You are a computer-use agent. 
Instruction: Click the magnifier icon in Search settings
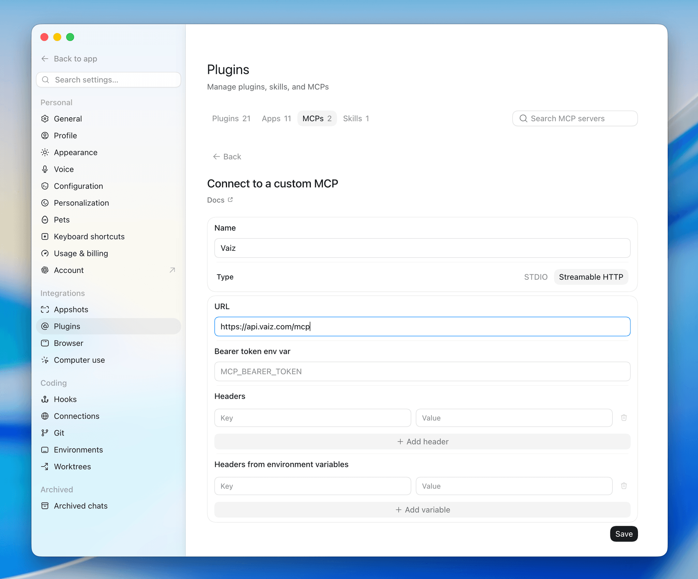46,80
